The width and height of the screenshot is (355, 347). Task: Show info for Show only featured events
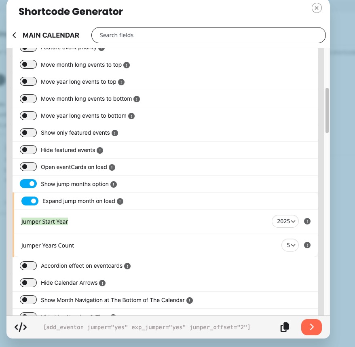[x=115, y=133]
